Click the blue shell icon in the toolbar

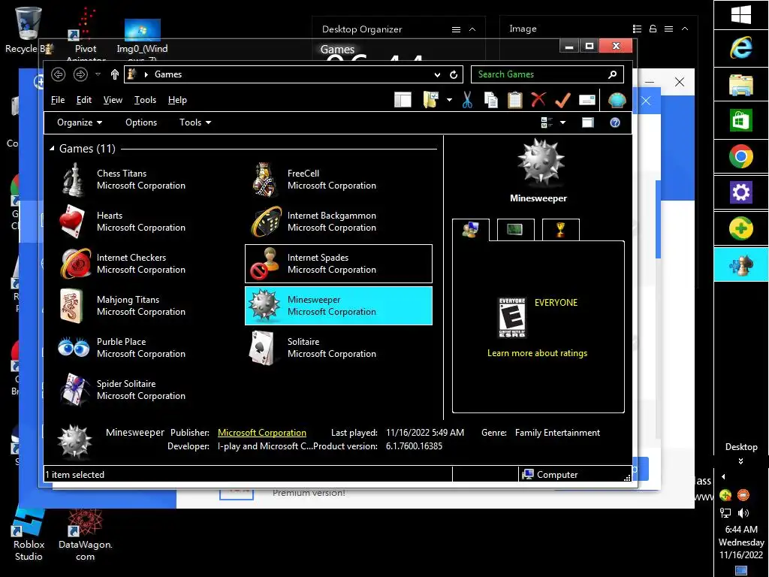[x=617, y=100]
